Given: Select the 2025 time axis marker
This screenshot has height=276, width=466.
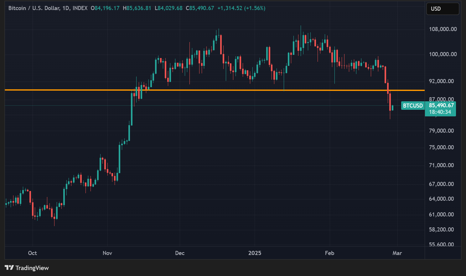Looking at the screenshot, I should click(x=255, y=253).
